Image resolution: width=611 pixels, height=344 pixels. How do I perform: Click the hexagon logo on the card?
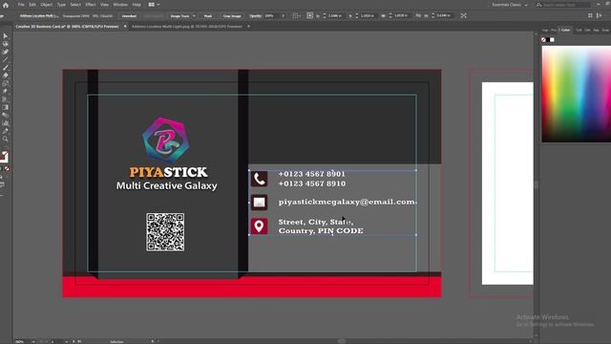click(x=166, y=140)
